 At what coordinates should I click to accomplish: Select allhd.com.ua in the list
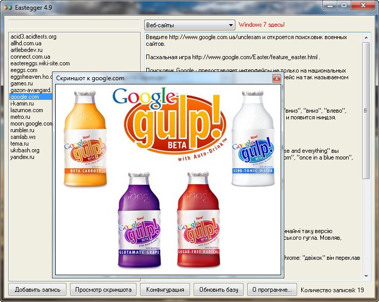pos(26,43)
